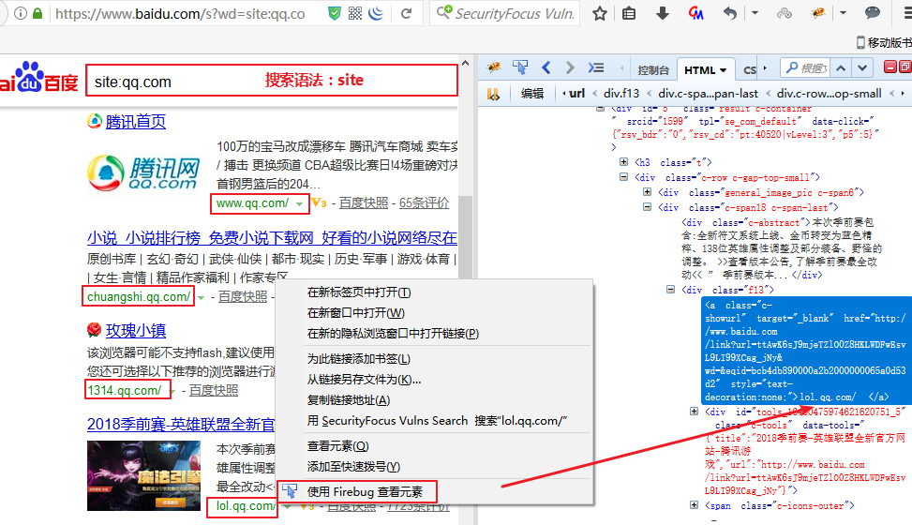Open the 玫瑰小镇 result link

136,331
